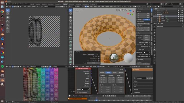Switch to face select mode in 3D viewport
The height and width of the screenshot is (103, 184).
click(x=88, y=7)
